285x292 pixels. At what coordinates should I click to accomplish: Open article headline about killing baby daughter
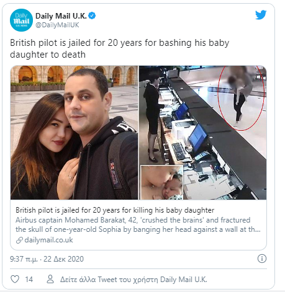(115, 210)
